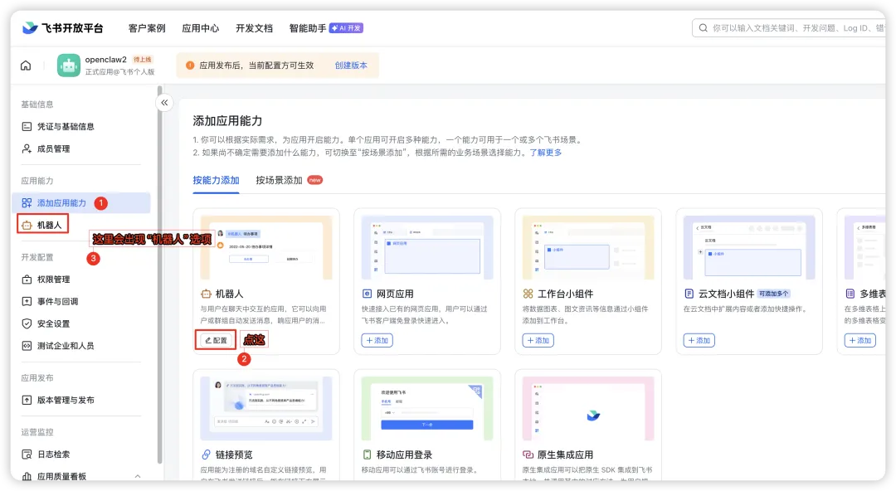Screen dimensions: 896x491
Task: Click the sidebar vertical scrollbar
Action: [160, 275]
